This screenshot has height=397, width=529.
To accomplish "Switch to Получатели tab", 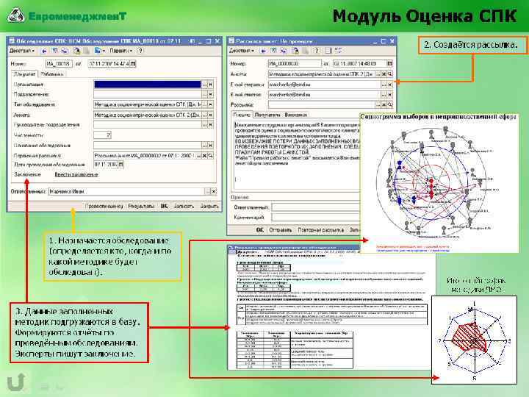I will (267, 115).
